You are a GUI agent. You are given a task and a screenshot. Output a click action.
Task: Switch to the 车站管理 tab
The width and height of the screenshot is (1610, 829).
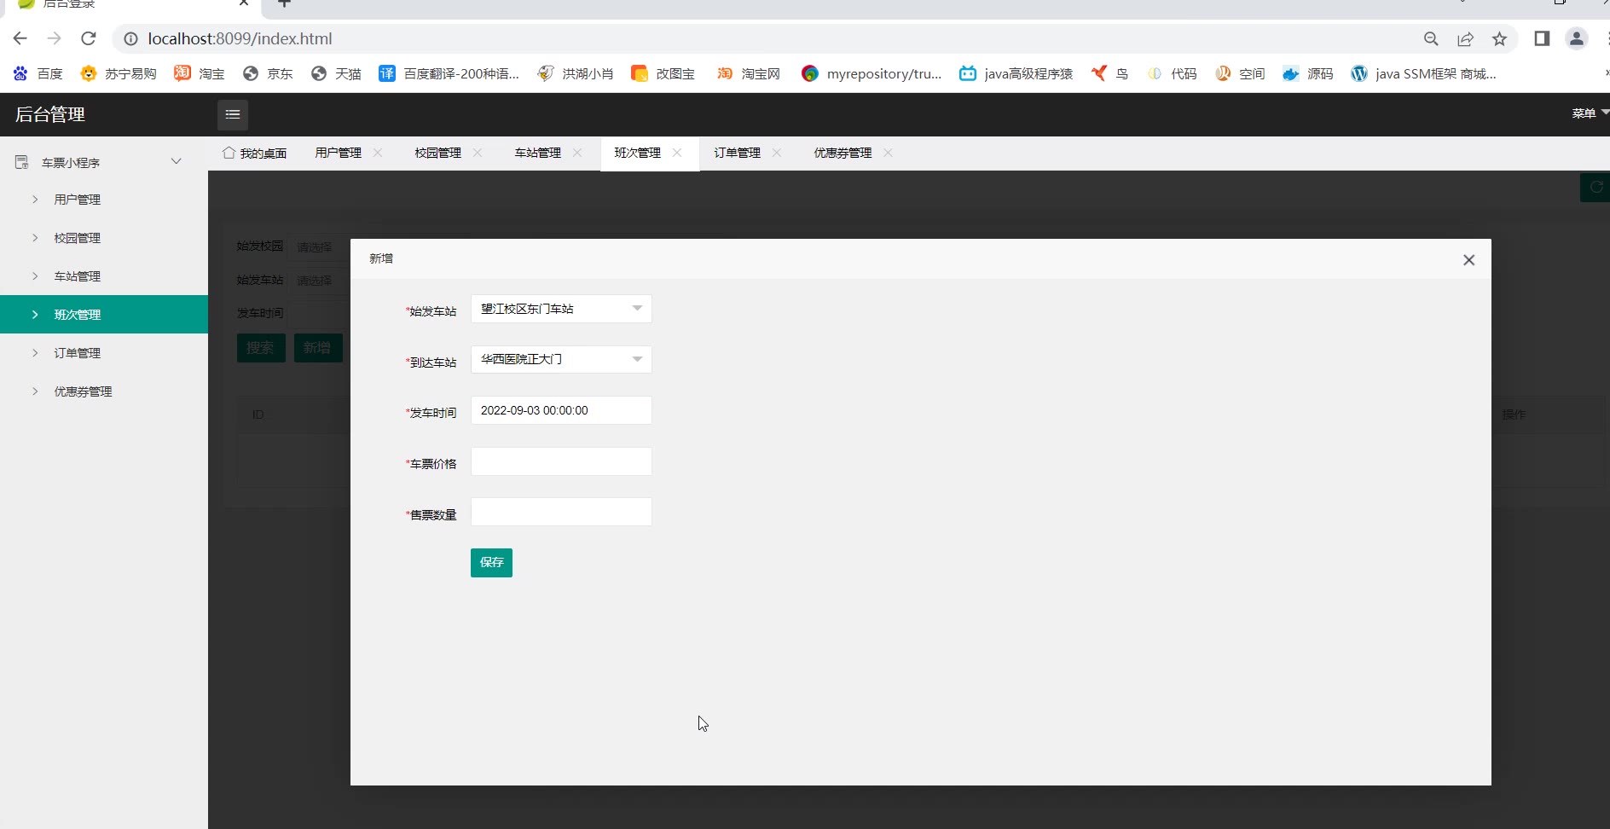tap(538, 153)
